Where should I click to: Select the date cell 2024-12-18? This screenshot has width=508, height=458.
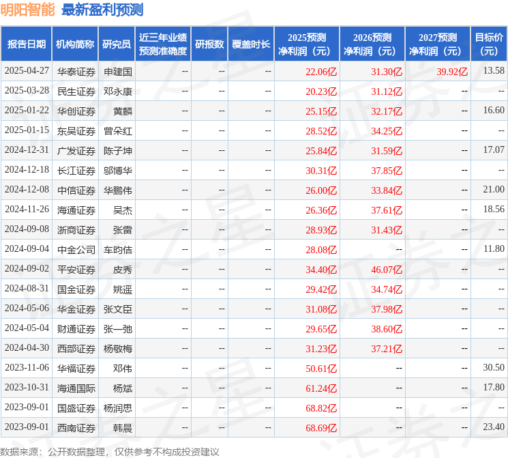coord(27,170)
